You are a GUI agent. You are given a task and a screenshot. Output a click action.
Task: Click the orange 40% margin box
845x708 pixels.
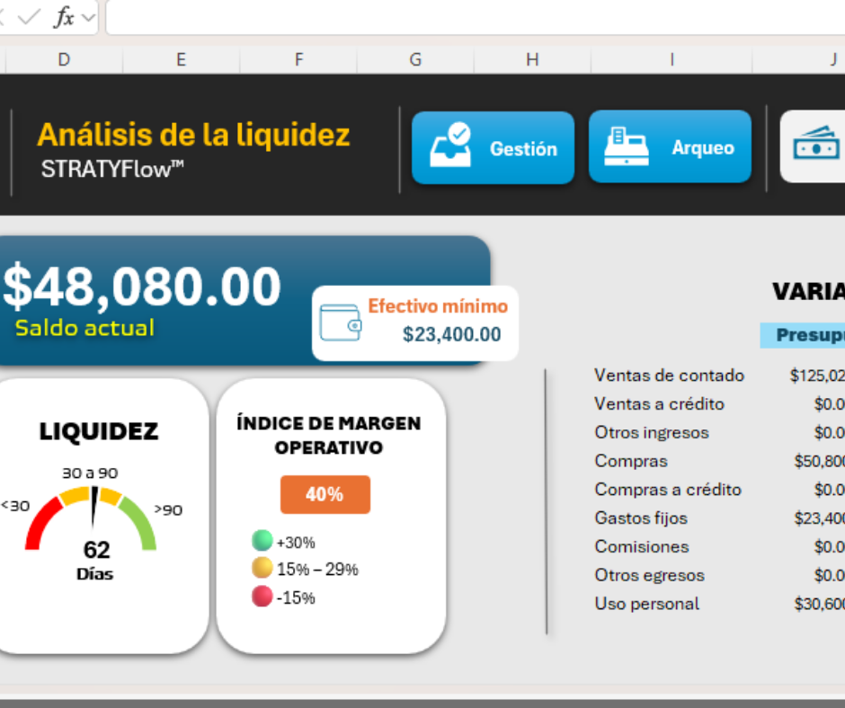pyautogui.click(x=325, y=494)
